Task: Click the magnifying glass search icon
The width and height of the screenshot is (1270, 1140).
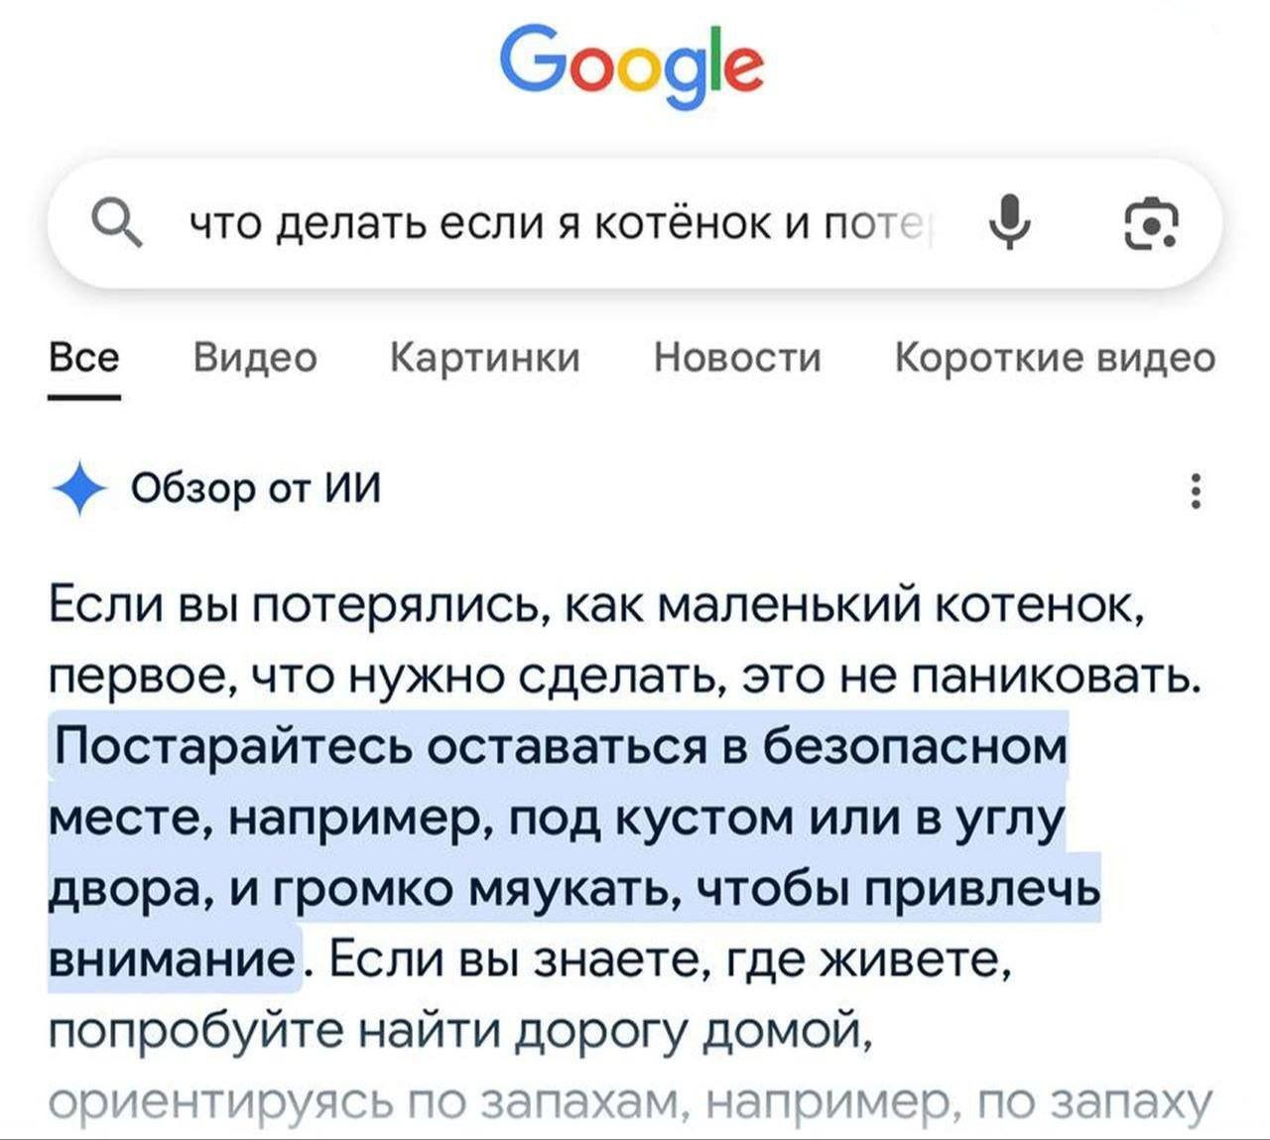Action: [116, 221]
